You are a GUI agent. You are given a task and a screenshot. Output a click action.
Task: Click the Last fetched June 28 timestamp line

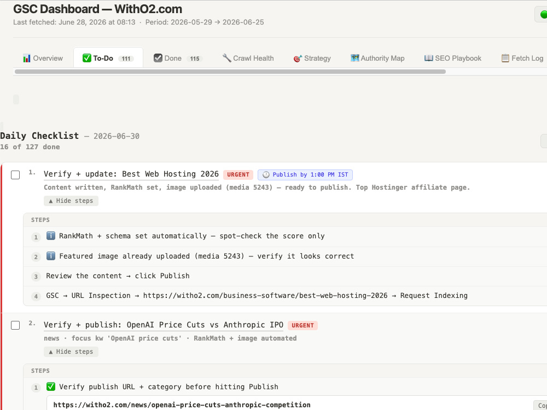(138, 22)
